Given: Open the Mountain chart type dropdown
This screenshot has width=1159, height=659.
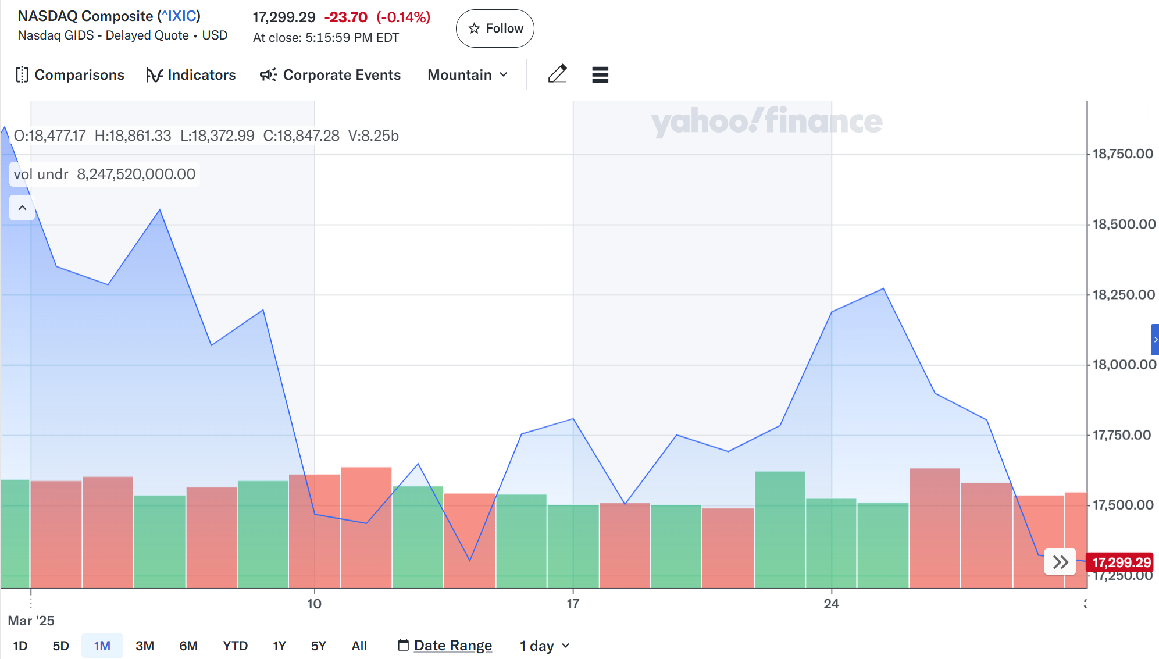Looking at the screenshot, I should (468, 75).
